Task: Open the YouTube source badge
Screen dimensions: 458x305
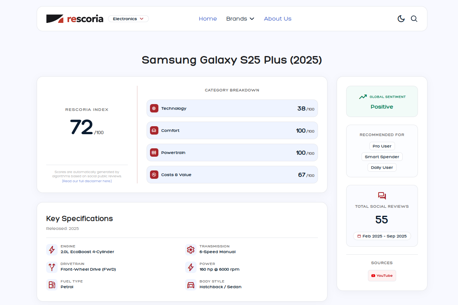Action: click(x=382, y=276)
